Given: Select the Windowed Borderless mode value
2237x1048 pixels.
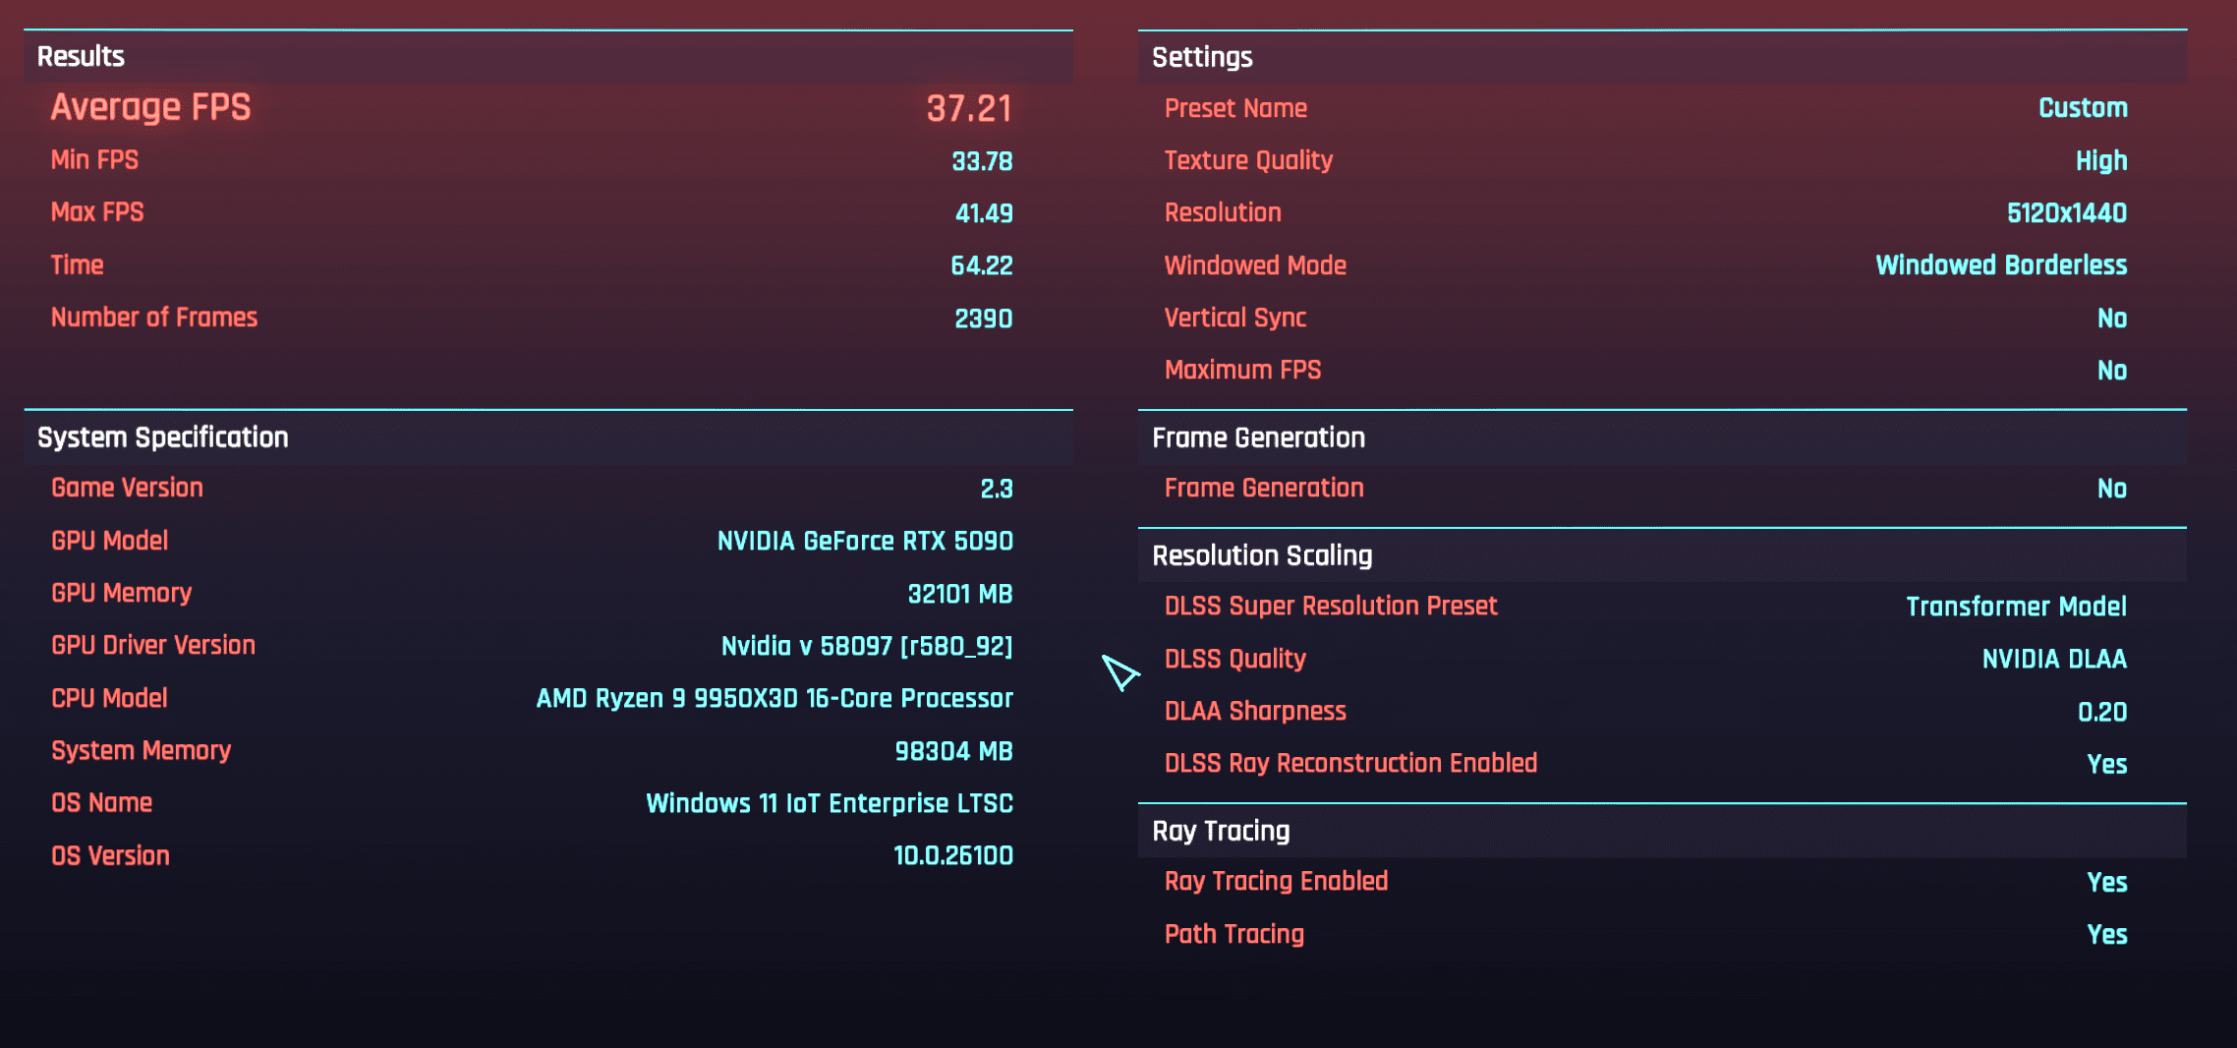Looking at the screenshot, I should click(x=2000, y=265).
